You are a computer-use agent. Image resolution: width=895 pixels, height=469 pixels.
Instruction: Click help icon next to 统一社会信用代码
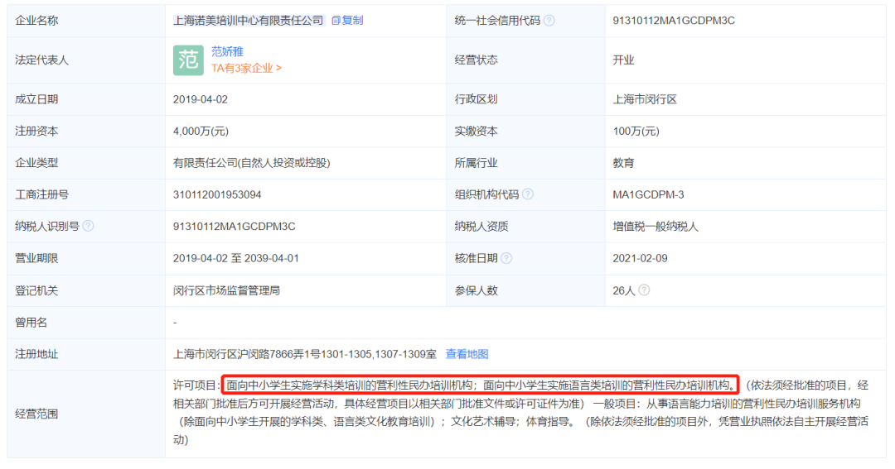(549, 21)
